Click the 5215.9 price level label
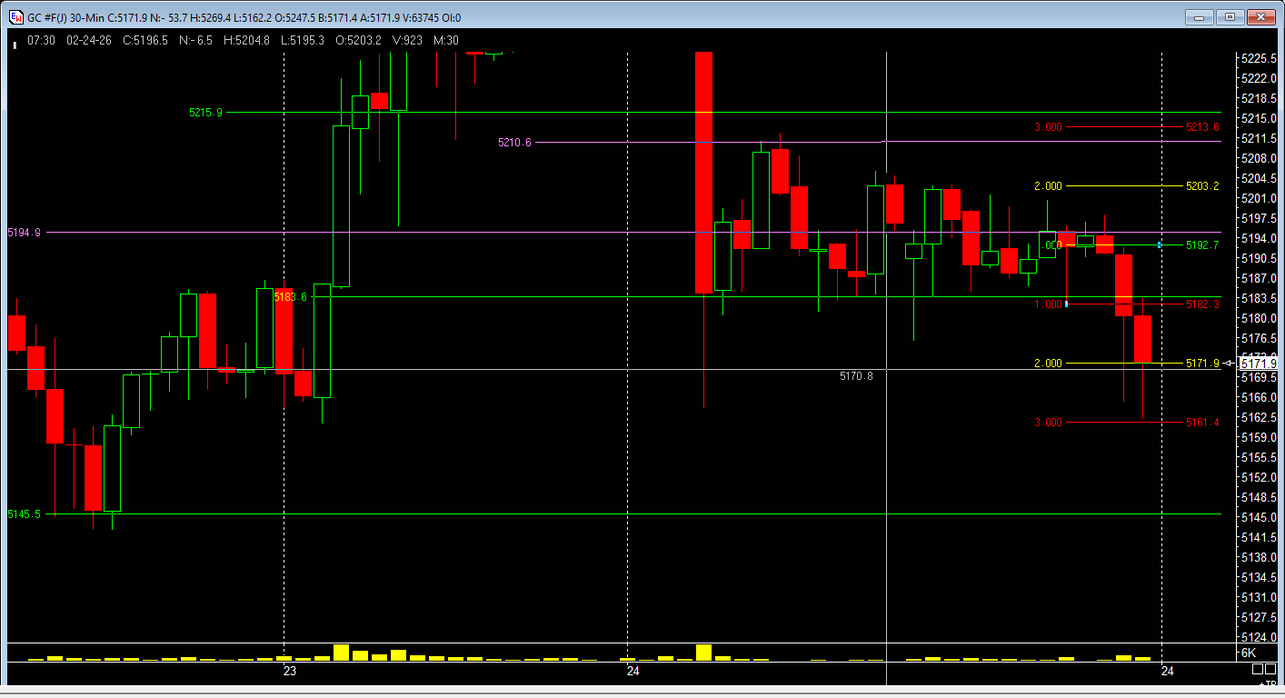The width and height of the screenshot is (1285, 698). click(205, 113)
